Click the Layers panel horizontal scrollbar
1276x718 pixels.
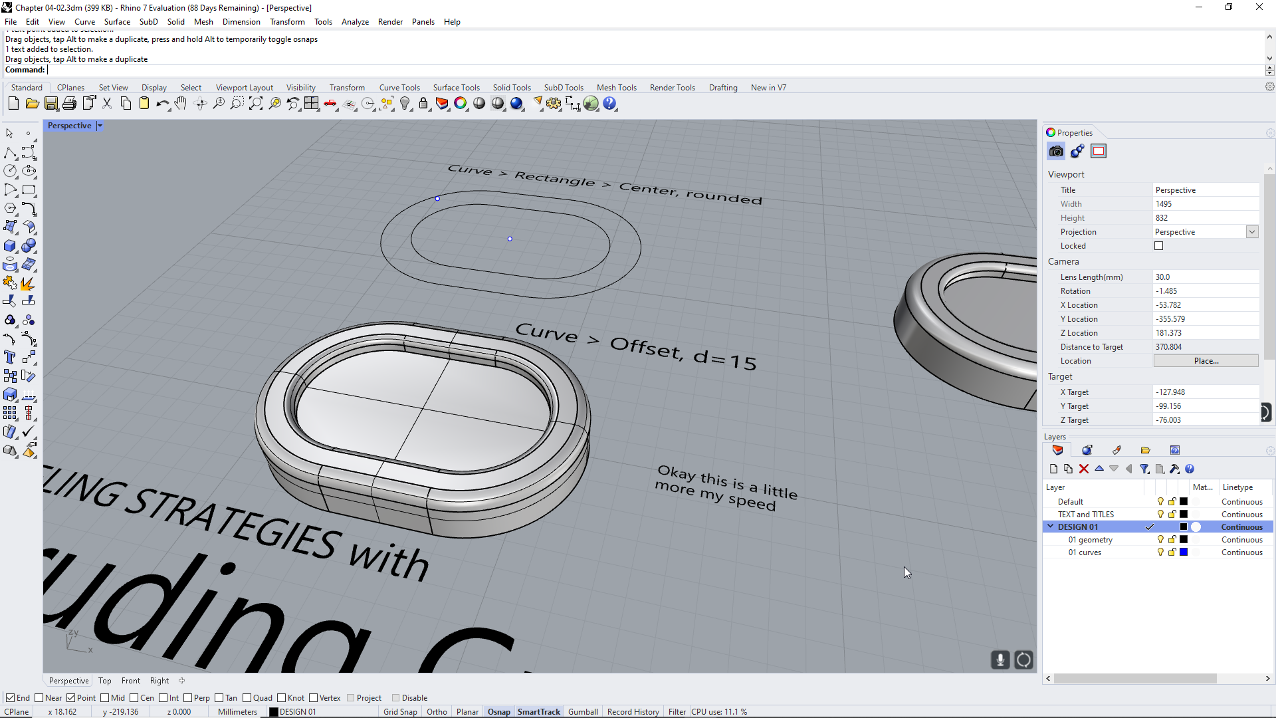tap(1135, 679)
